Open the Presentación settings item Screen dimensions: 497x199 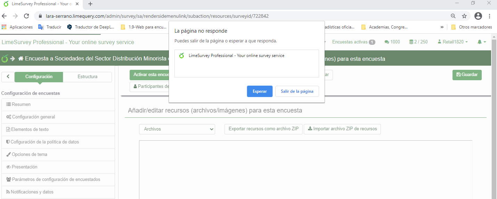coord(24,167)
